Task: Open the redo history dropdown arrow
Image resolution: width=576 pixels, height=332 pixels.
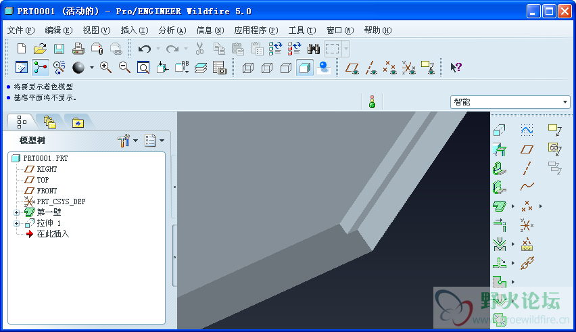Action: click(186, 49)
